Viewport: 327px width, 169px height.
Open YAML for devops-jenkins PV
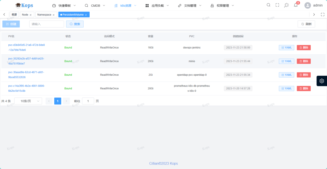click(x=286, y=48)
